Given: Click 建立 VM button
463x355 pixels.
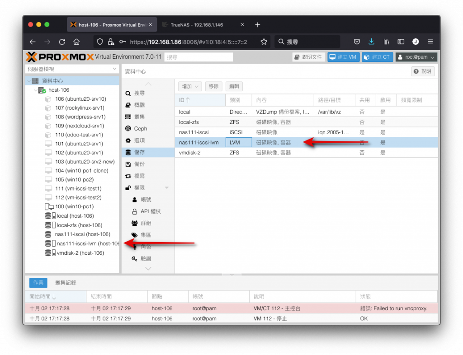Looking at the screenshot, I should tap(344, 57).
